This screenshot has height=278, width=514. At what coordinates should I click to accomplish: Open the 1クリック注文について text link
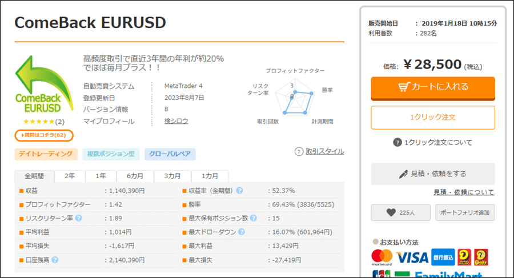[x=438, y=142]
